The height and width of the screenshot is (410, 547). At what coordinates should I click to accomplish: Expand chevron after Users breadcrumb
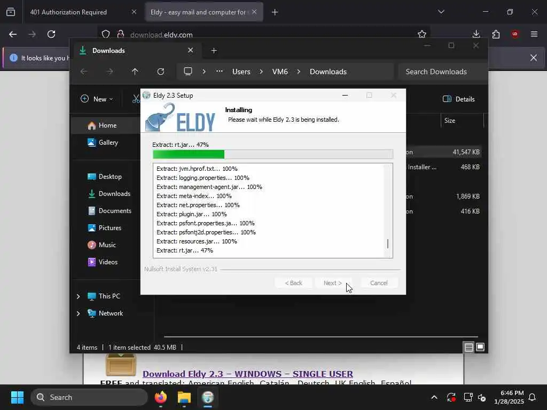point(261,72)
